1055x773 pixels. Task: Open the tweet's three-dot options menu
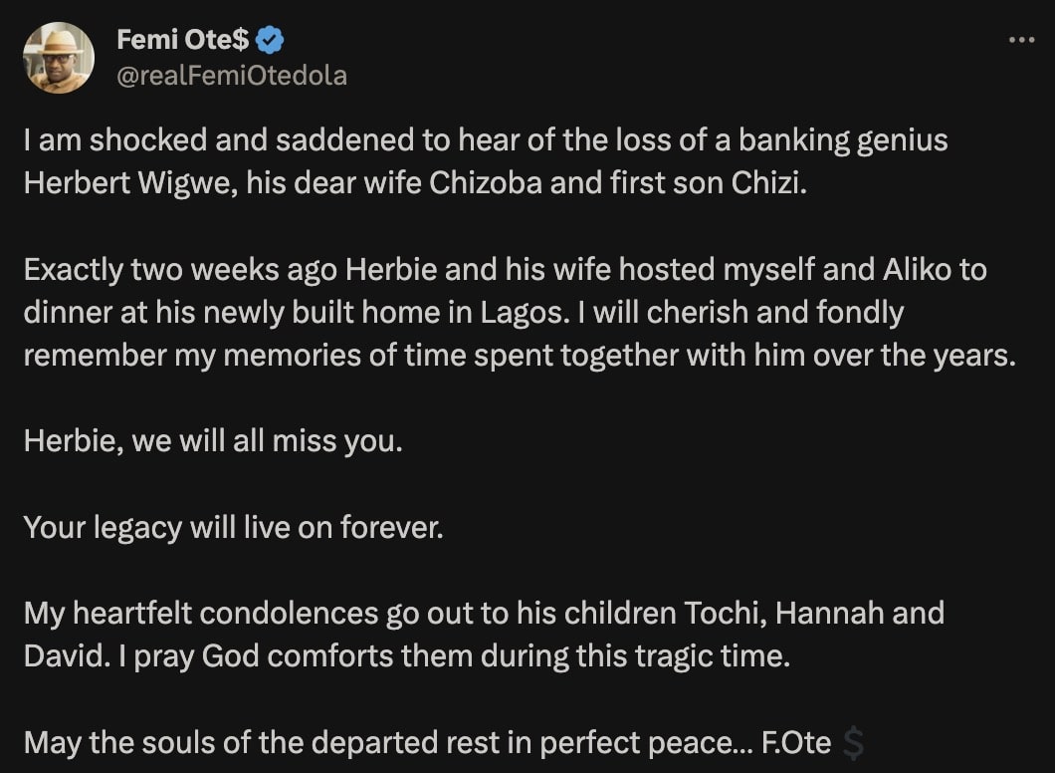pos(1020,40)
